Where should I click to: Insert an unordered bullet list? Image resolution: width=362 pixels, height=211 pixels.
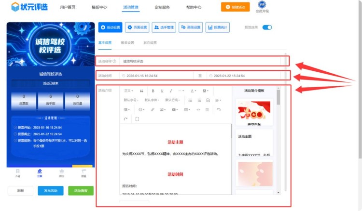pyautogui.click(x=190, y=100)
